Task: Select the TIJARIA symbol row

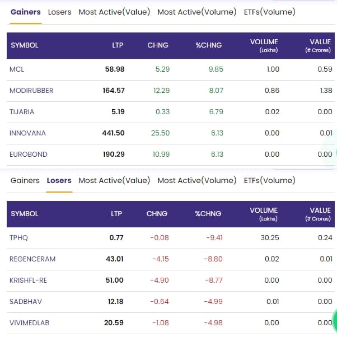Action: pos(22,111)
